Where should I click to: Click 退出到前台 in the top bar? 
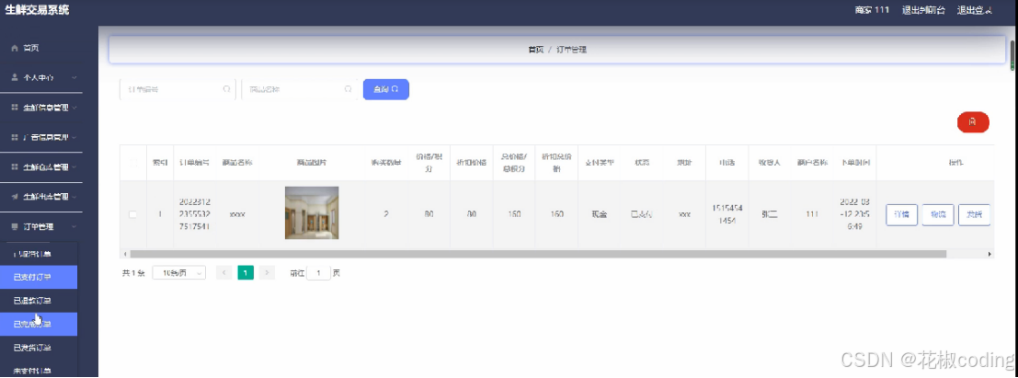pos(923,10)
